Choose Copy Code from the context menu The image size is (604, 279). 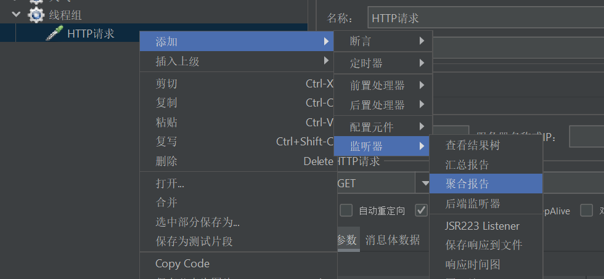237,264
